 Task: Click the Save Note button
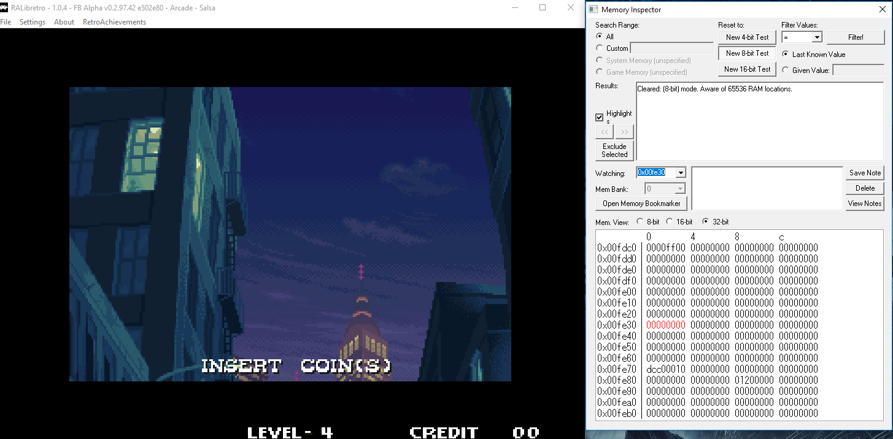(865, 173)
